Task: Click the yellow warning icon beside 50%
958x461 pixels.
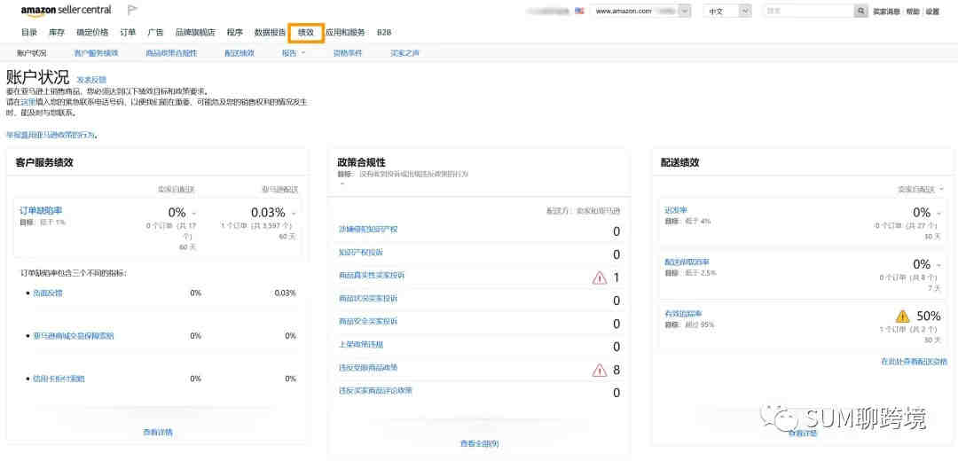Action: coord(902,316)
